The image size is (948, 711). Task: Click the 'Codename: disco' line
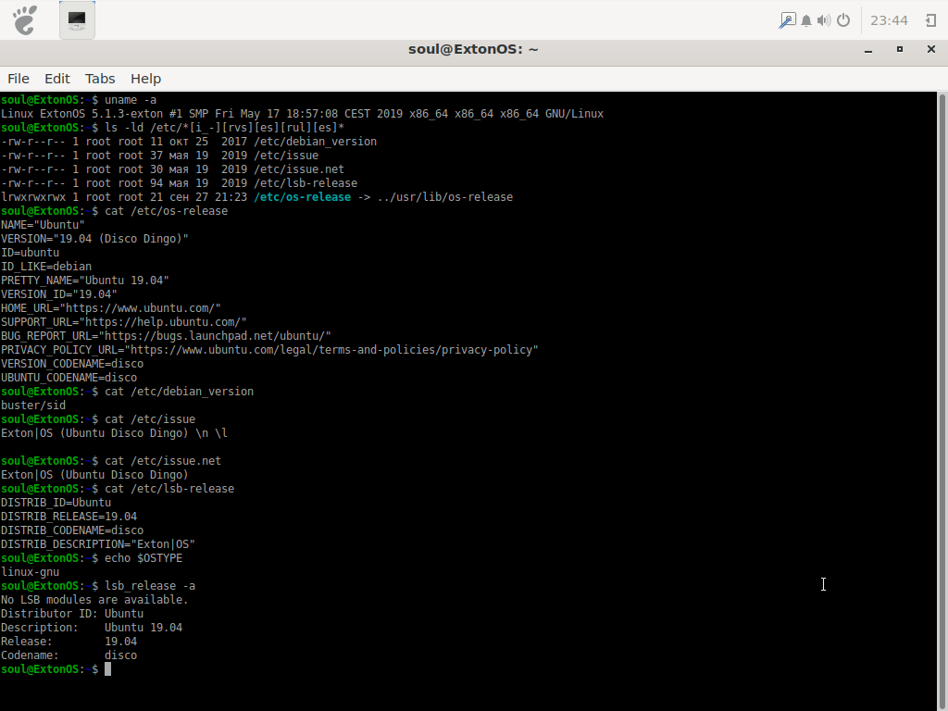click(69, 656)
